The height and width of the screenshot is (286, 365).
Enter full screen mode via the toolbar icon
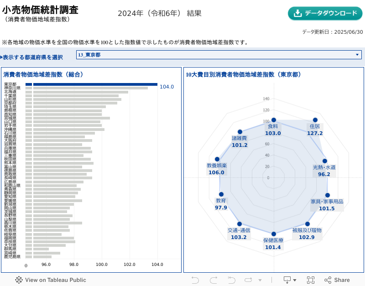point(311,280)
